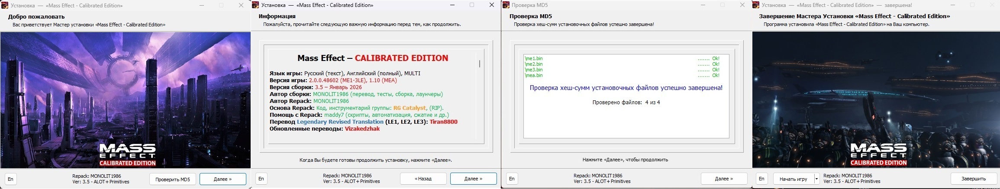The image size is (1000, 189).
Task: Click the line Язык игры: Русский (текст)
Action: pos(345,74)
